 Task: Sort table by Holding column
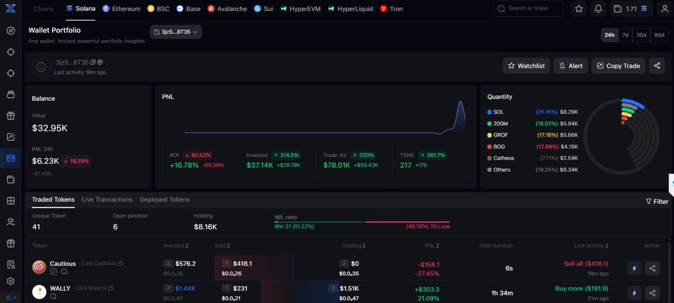tap(354, 246)
